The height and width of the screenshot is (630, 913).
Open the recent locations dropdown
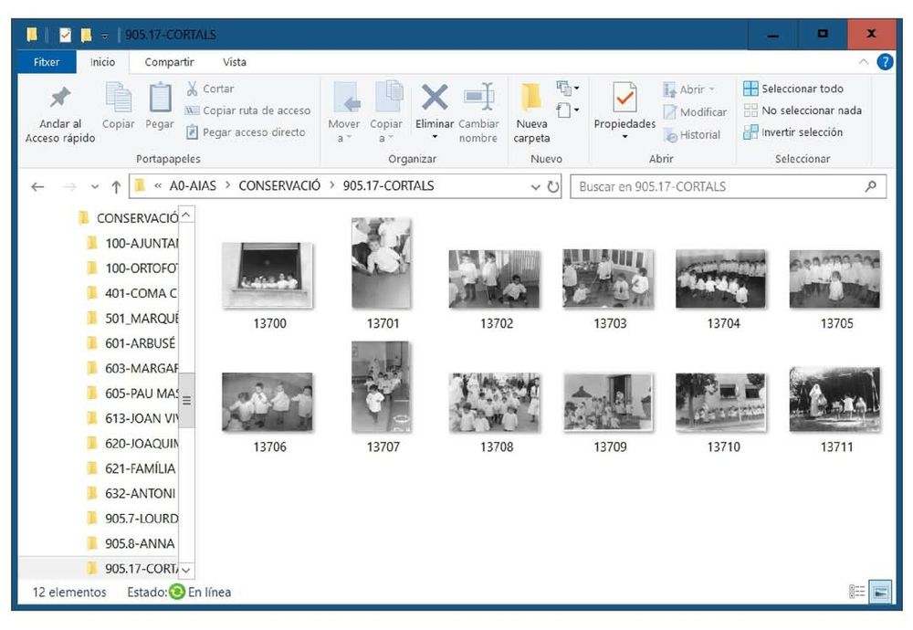click(94, 187)
